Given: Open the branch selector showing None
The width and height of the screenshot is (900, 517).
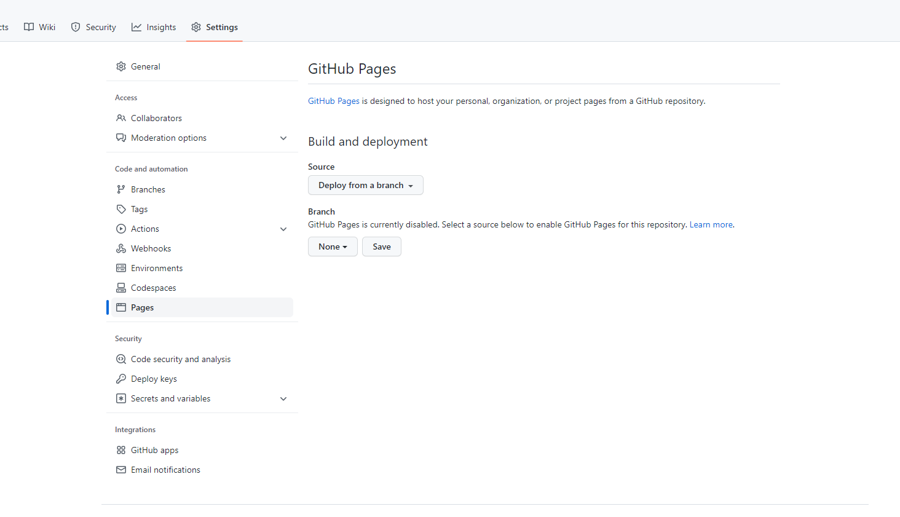Looking at the screenshot, I should click(333, 247).
